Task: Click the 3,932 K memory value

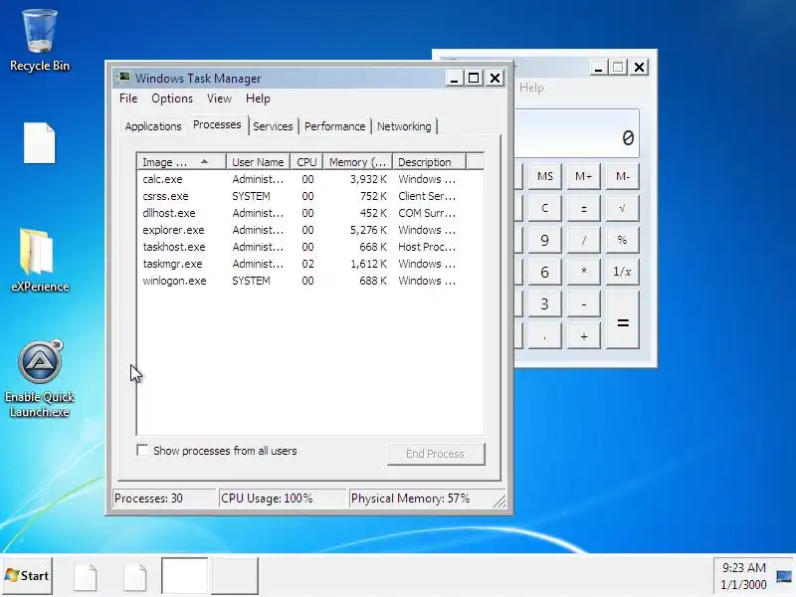Action: pyautogui.click(x=368, y=179)
